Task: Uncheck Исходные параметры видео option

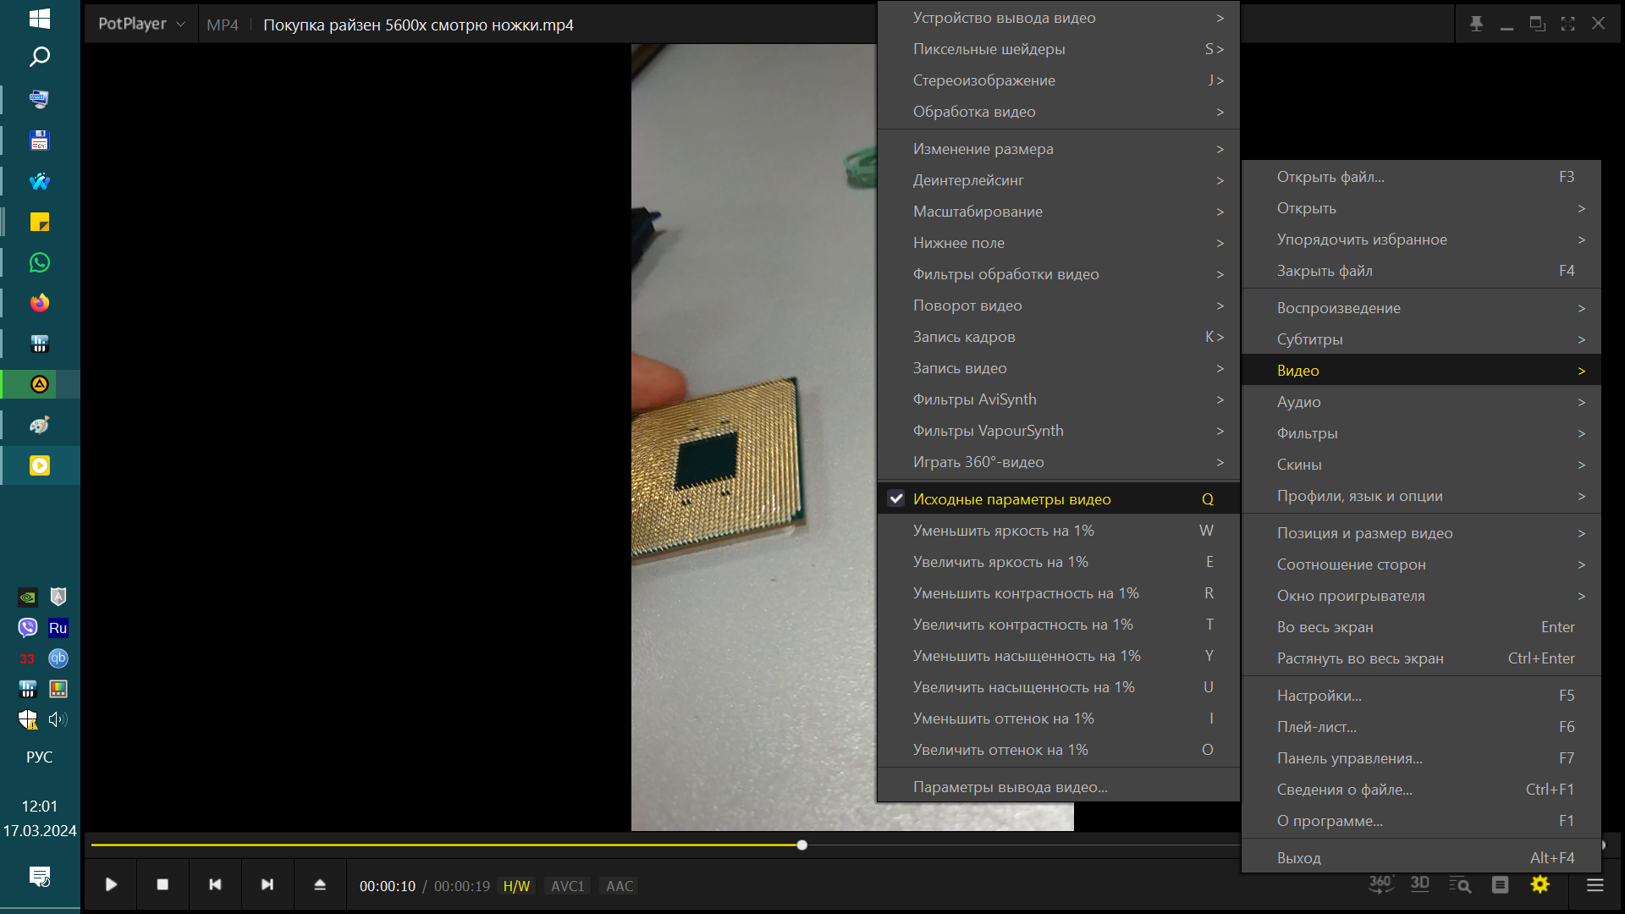Action: pyautogui.click(x=1011, y=499)
